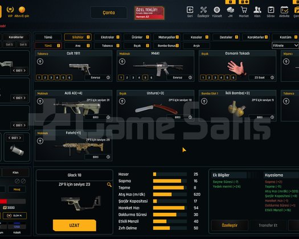
Task: Toggle set slot 6 on Colt 1911
Action: click(69, 77)
